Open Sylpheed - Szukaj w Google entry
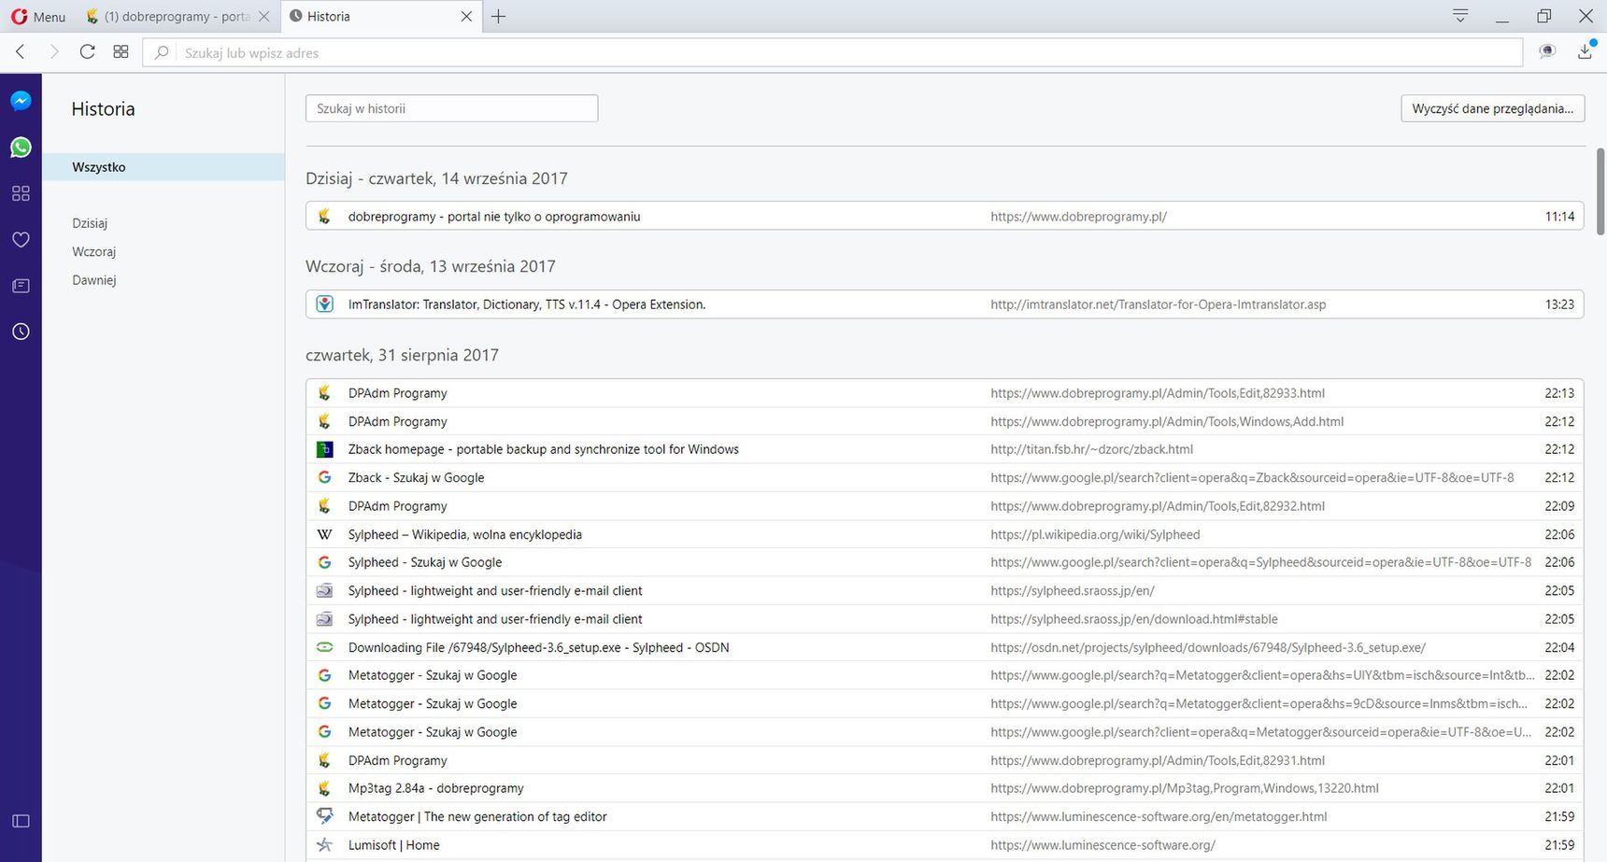 945,562
